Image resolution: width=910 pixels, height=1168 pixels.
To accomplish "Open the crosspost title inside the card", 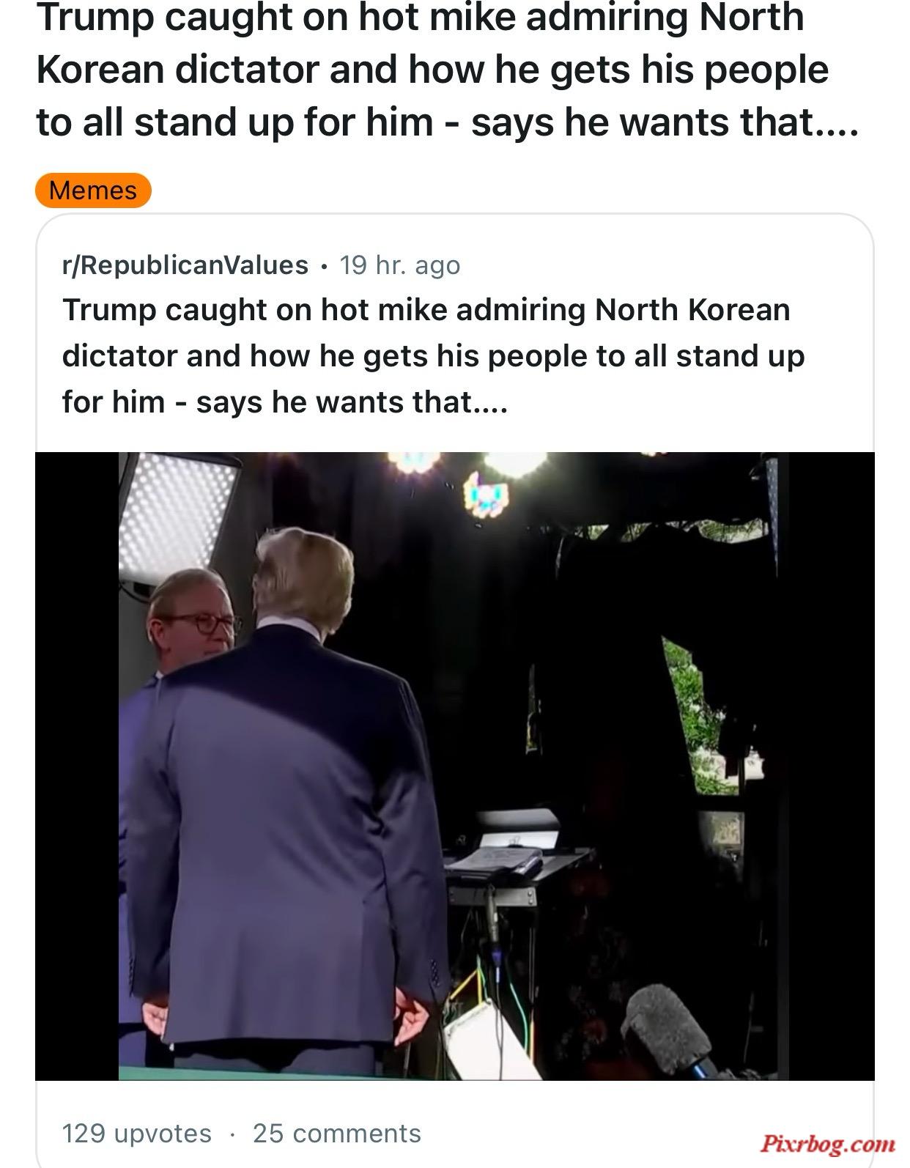I will [433, 355].
